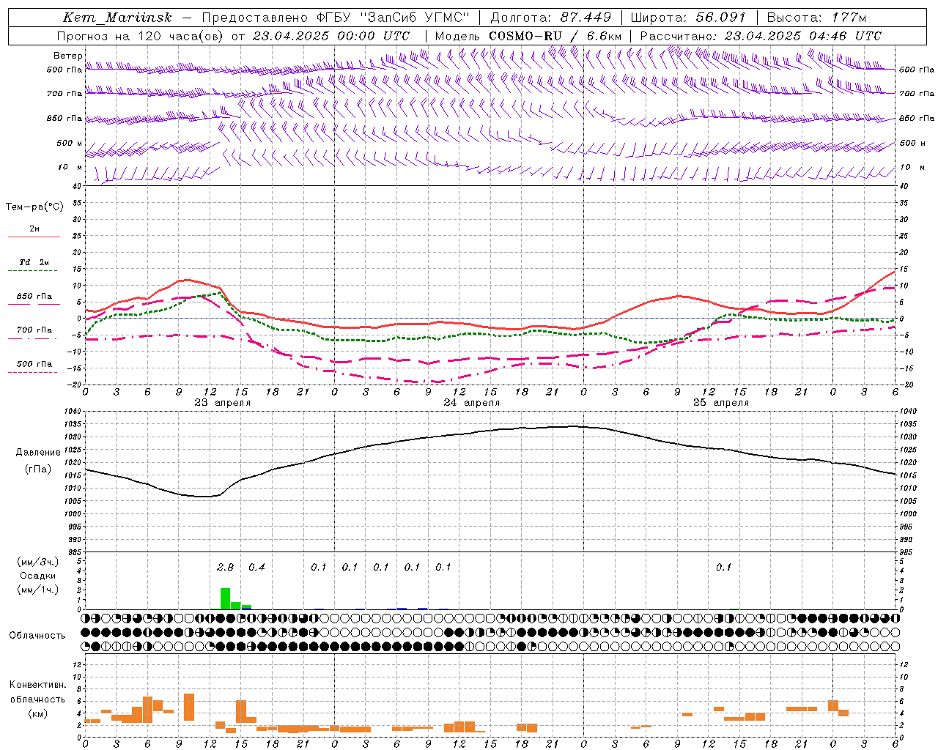Click the '0.4' precipitation amount value
The image size is (938, 750).
pyautogui.click(x=256, y=567)
